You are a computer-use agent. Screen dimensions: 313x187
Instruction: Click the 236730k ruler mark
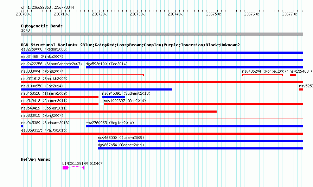pos(138,14)
